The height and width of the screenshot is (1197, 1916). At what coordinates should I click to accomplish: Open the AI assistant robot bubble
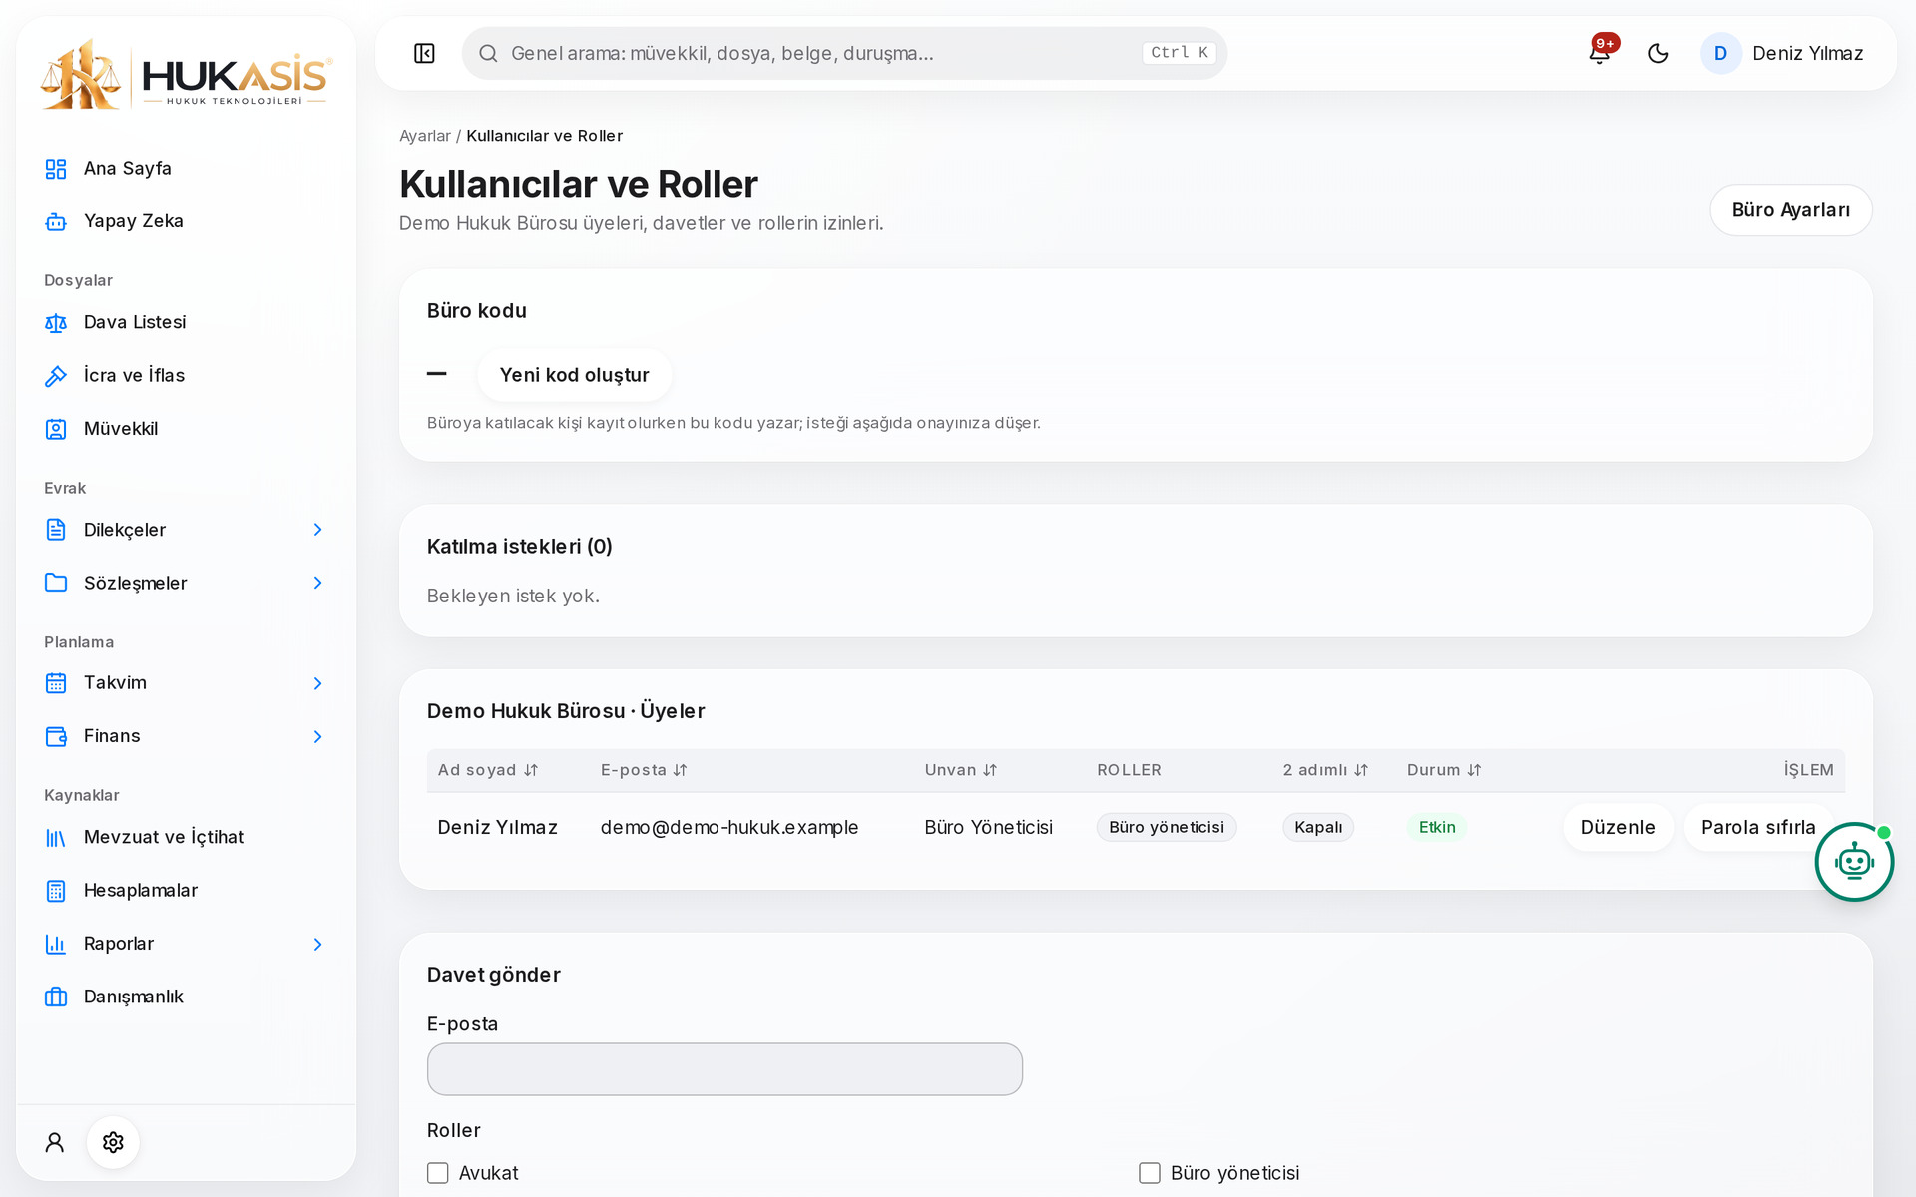pyautogui.click(x=1854, y=862)
